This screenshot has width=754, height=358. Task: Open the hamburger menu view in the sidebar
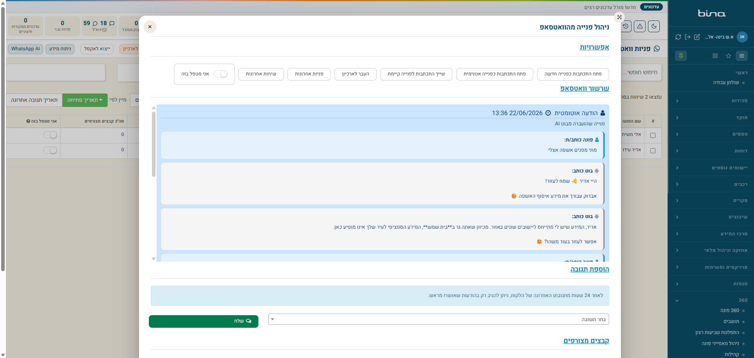pyautogui.click(x=742, y=56)
